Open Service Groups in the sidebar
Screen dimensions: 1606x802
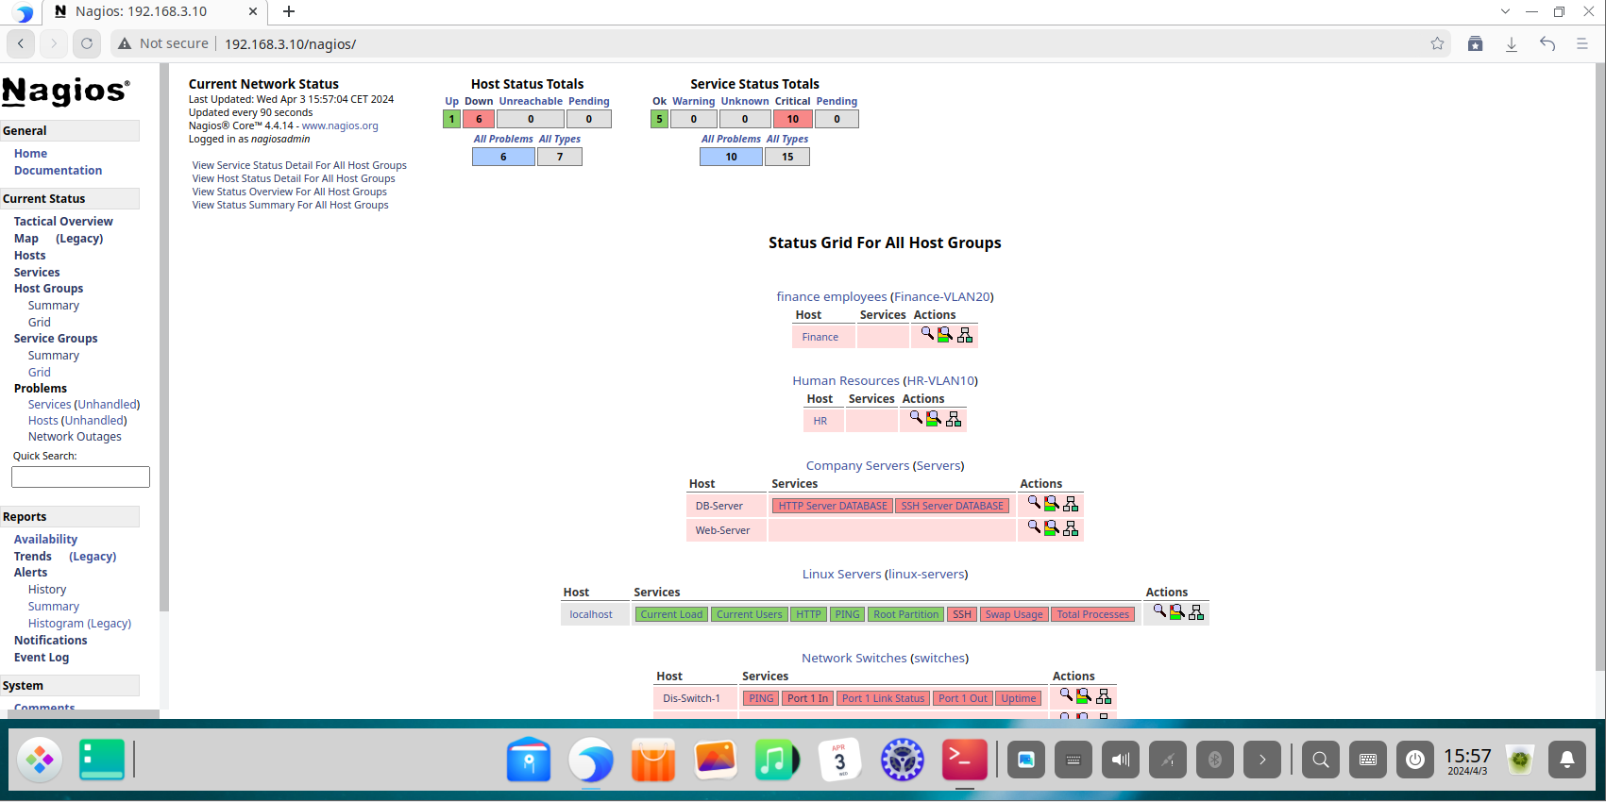pos(56,339)
